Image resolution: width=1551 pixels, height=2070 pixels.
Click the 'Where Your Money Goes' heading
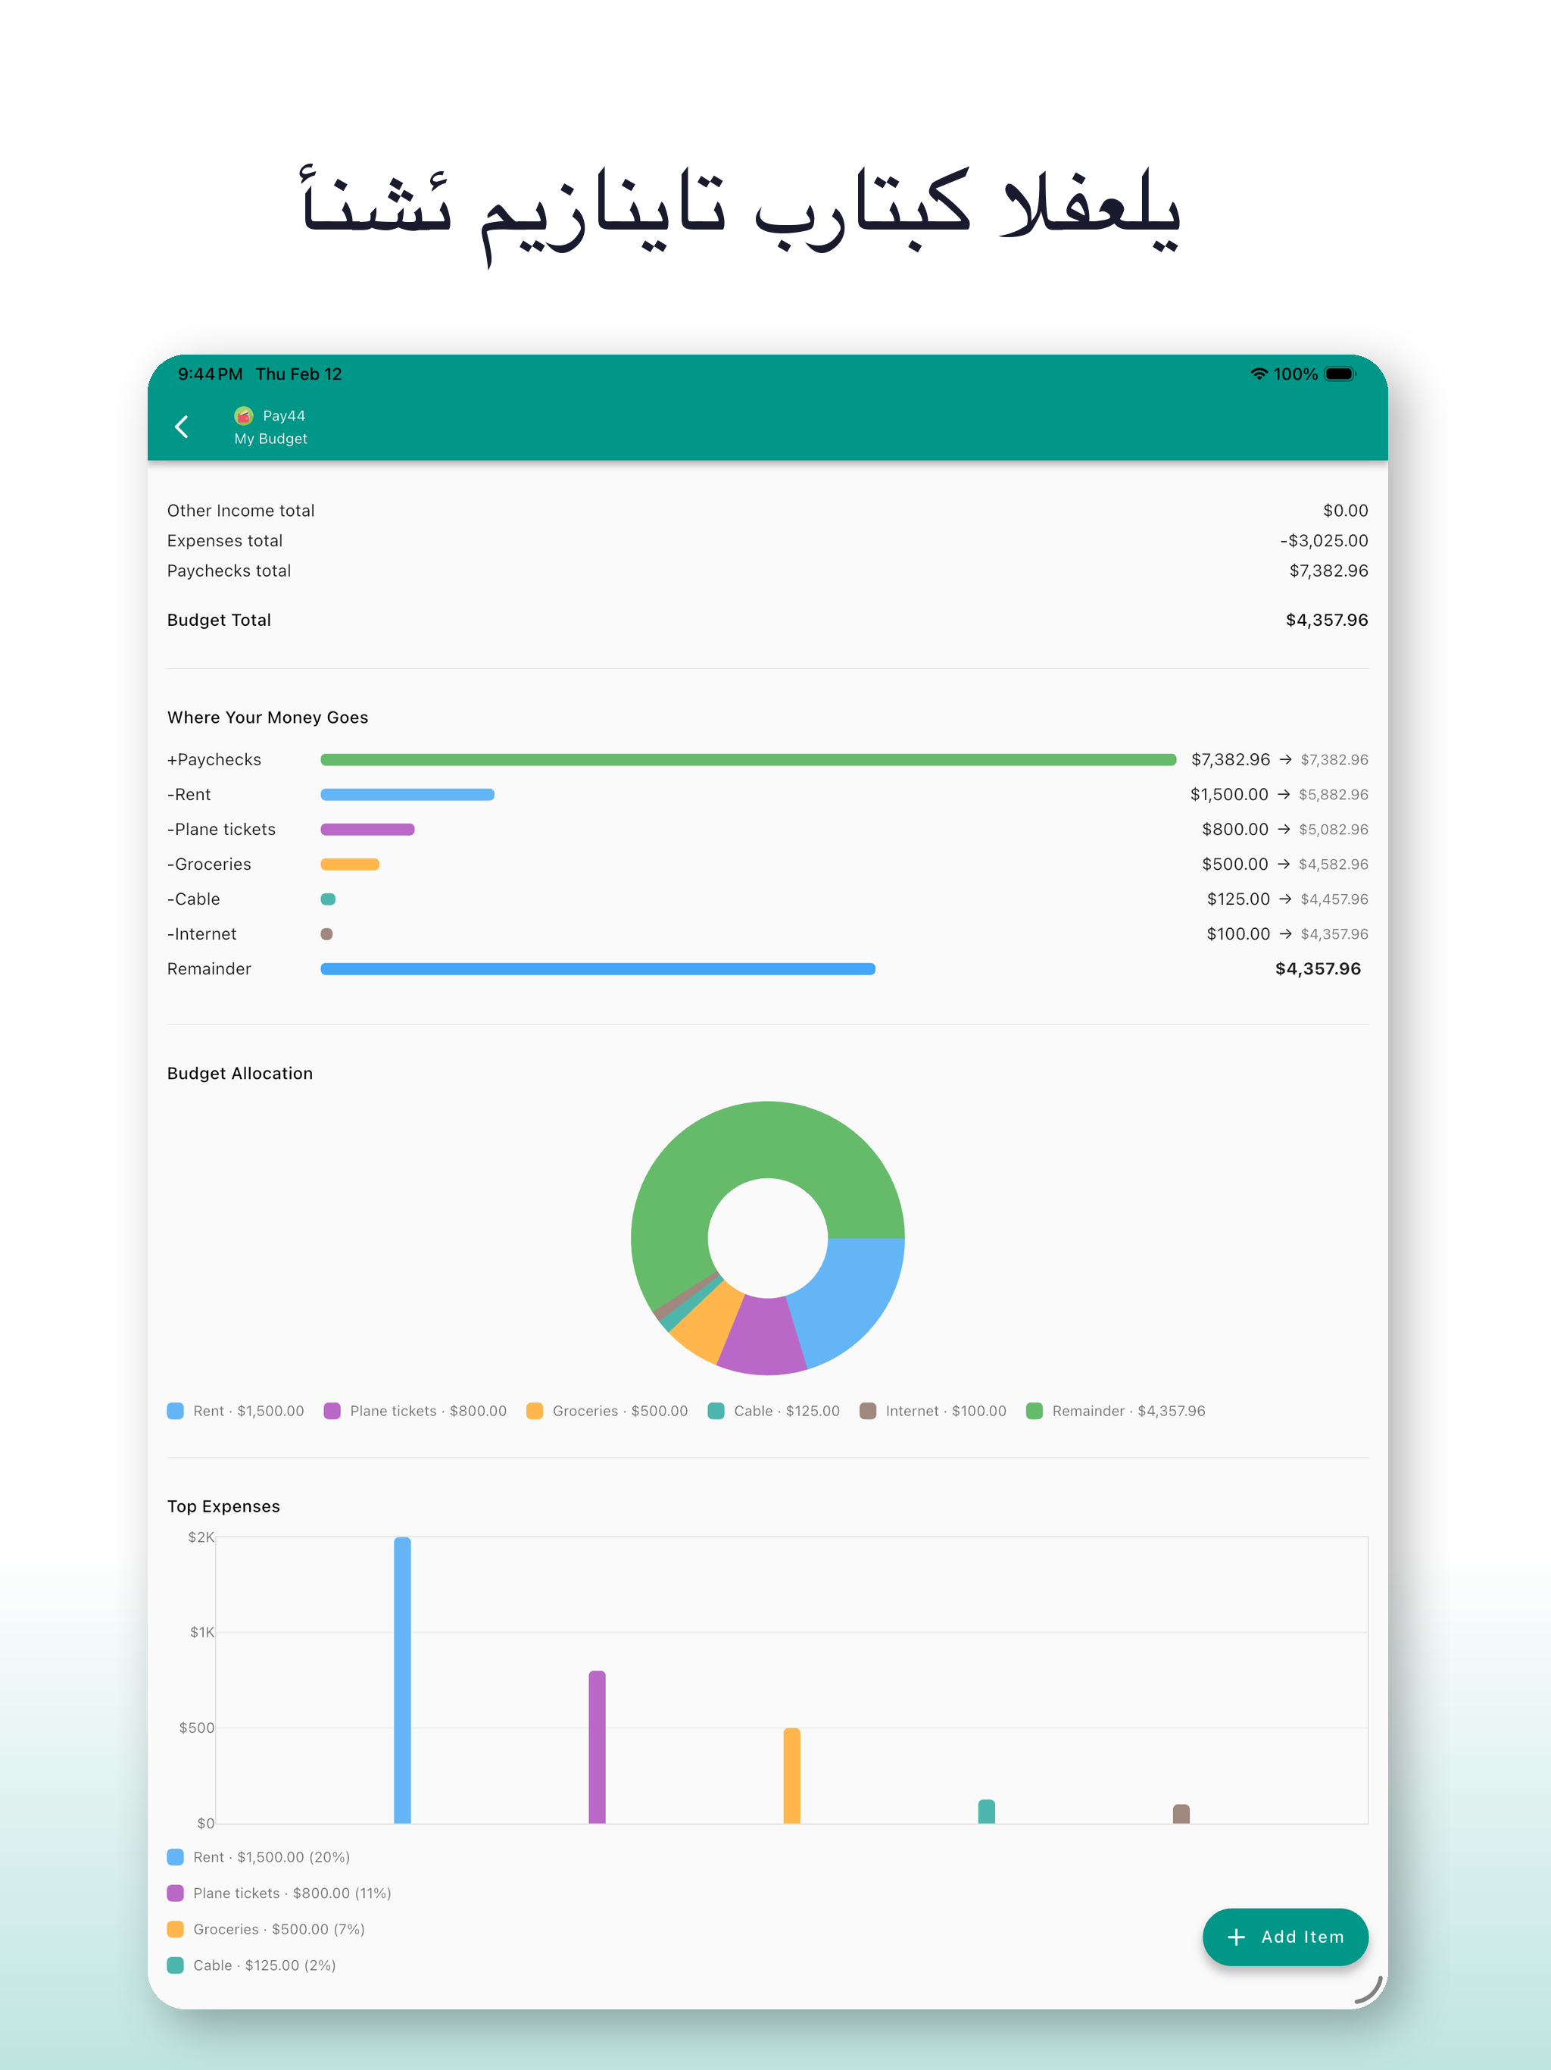coord(267,718)
